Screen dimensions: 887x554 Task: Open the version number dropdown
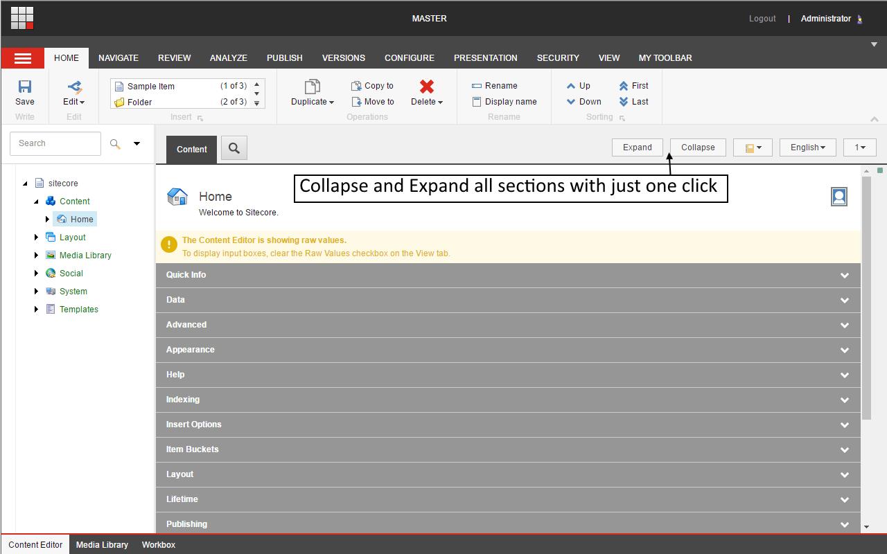(859, 147)
